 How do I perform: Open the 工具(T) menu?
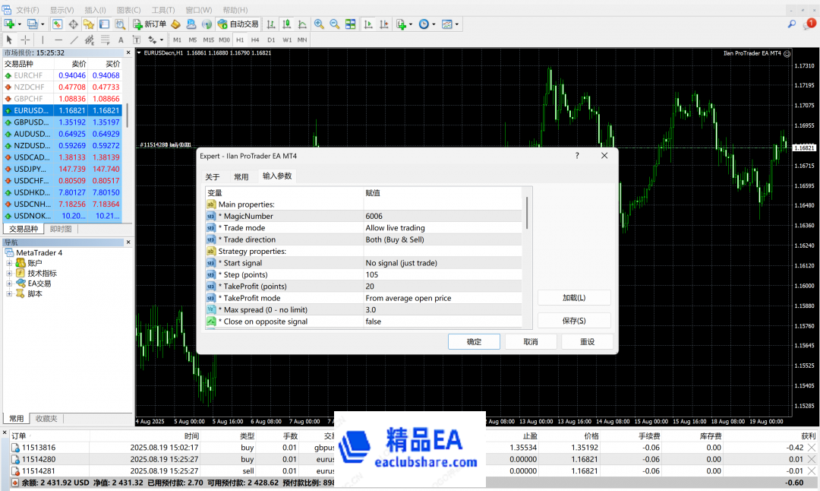[x=163, y=10]
